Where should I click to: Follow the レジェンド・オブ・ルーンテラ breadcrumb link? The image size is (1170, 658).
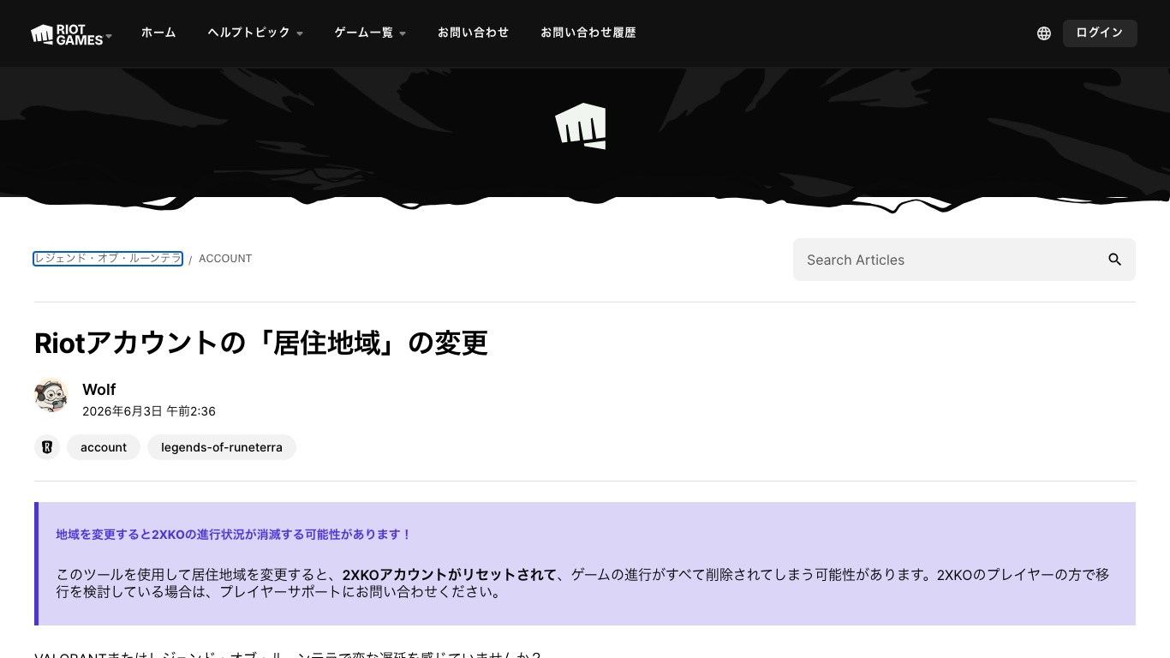108,259
